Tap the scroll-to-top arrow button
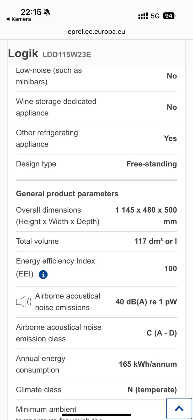The width and height of the screenshot is (193, 420). point(179,408)
